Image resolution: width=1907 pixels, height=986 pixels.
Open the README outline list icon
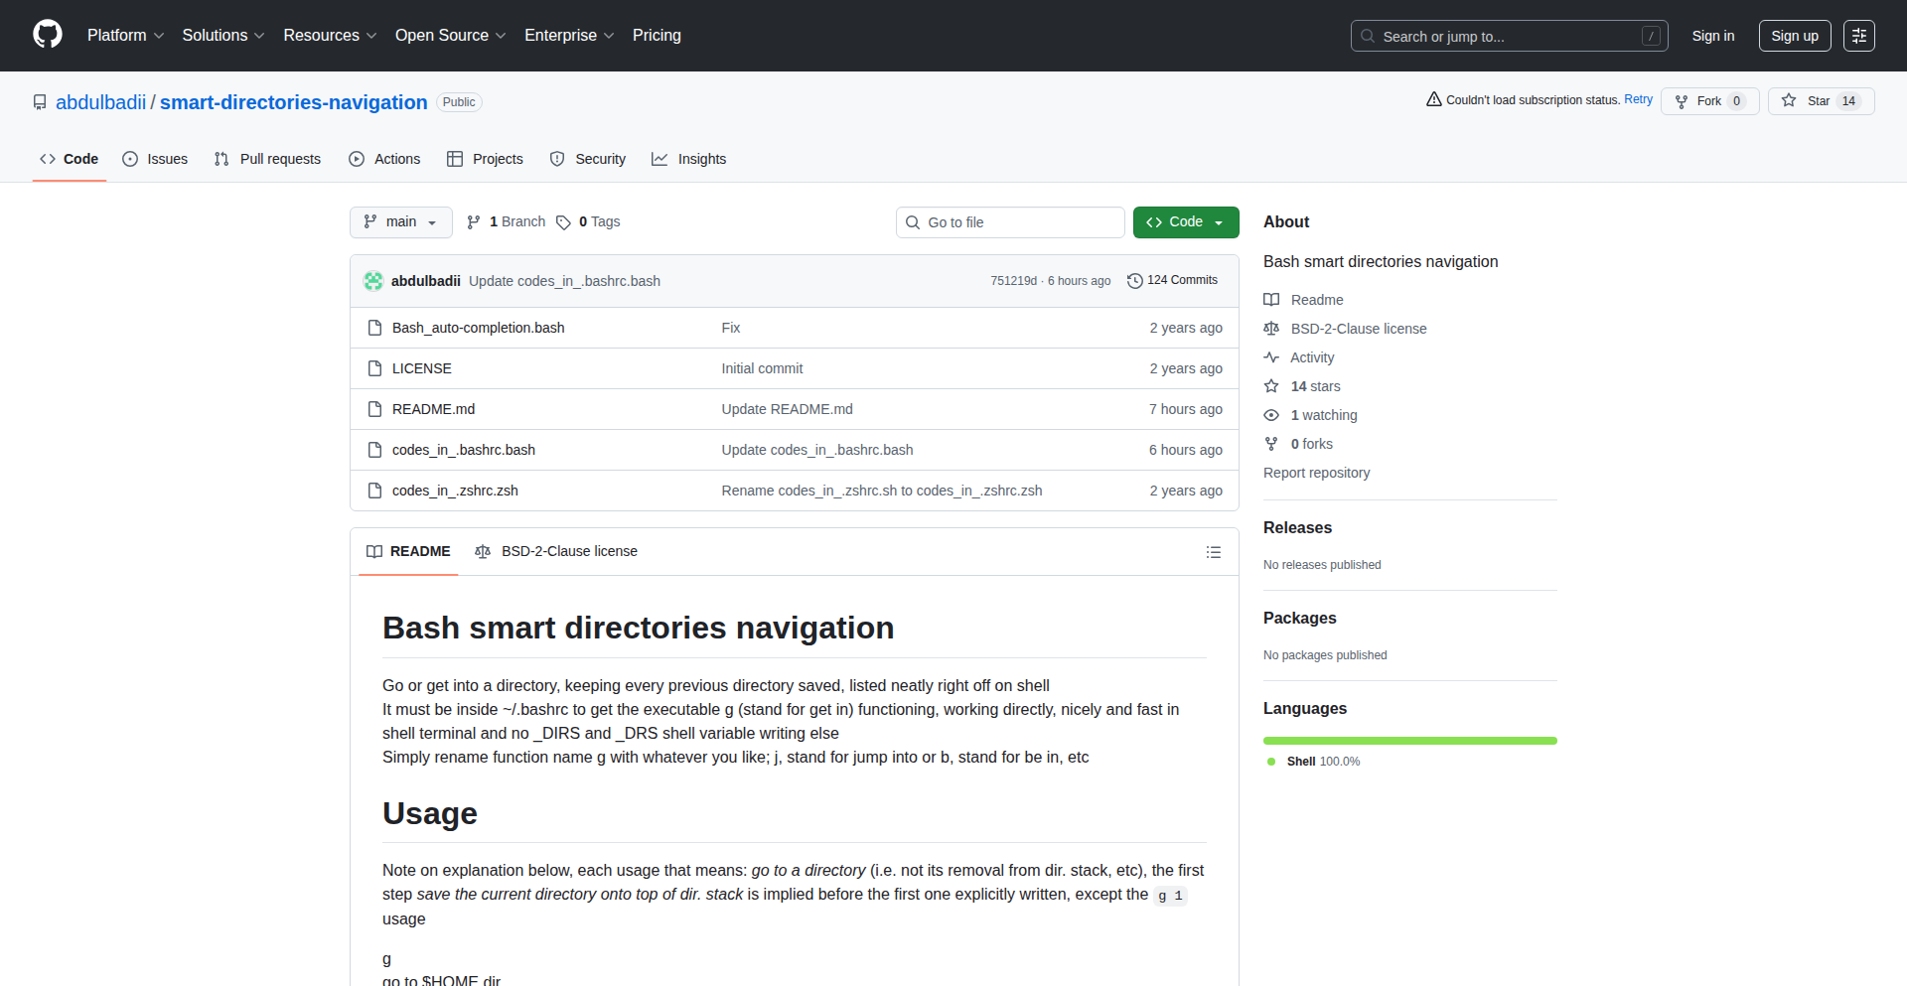coord(1213,552)
